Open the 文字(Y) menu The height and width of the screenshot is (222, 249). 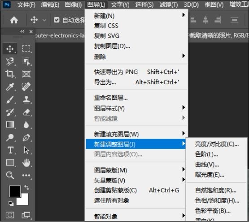120,5
